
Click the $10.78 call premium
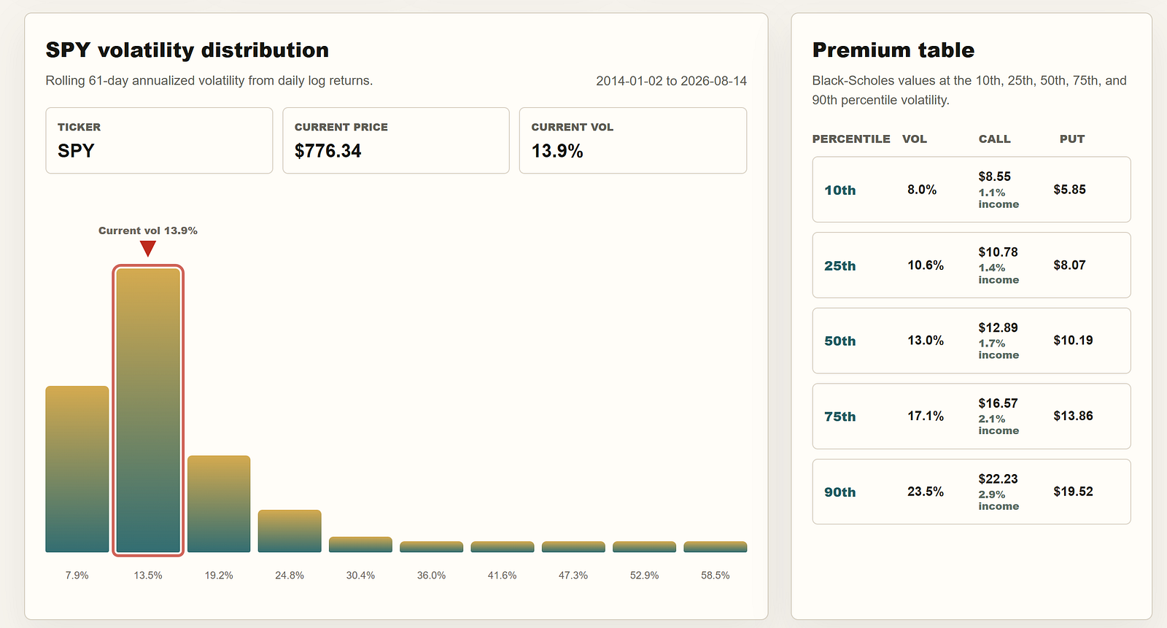999,252
